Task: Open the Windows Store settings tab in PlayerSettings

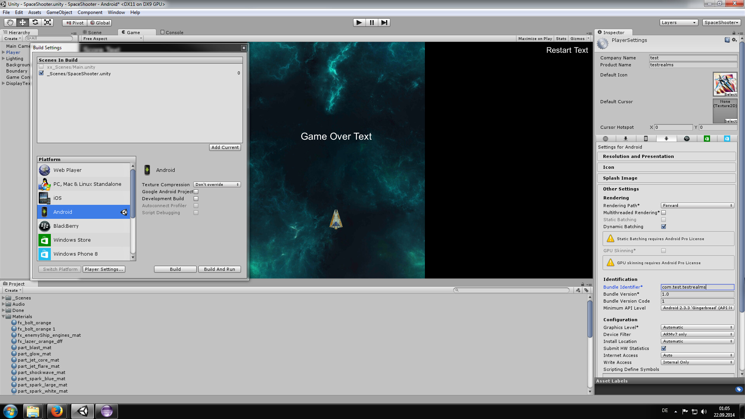Action: pos(707,139)
